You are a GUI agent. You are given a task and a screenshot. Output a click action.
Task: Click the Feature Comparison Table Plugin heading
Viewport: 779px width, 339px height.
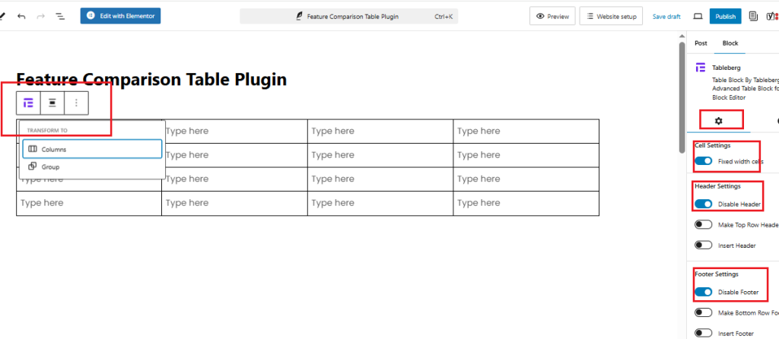coord(151,79)
